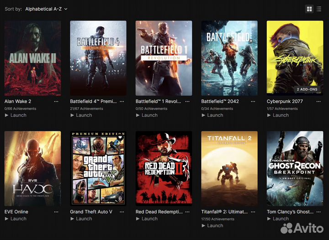Toggle favorite heart on Grand Theft Auto V
This screenshot has height=240, width=329.
[x=120, y=137]
